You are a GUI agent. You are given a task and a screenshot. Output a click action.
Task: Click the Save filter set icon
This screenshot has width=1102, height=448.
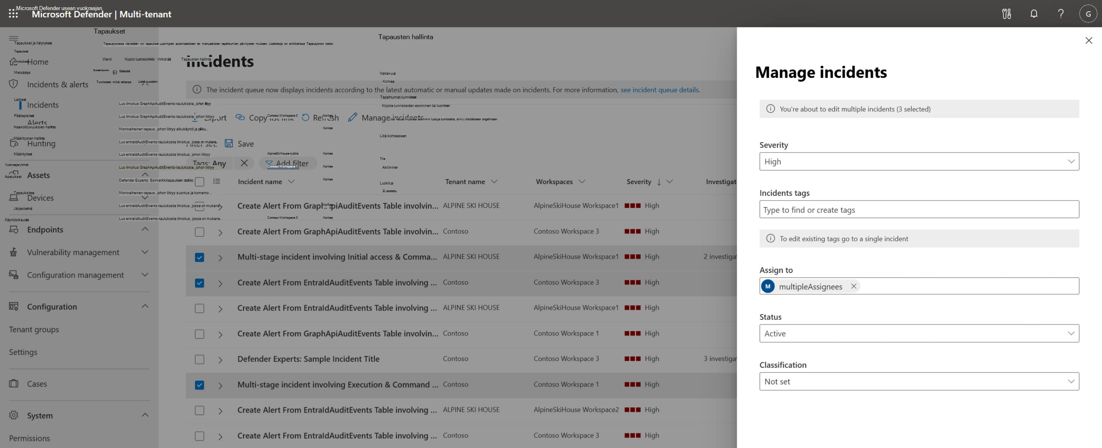point(229,143)
